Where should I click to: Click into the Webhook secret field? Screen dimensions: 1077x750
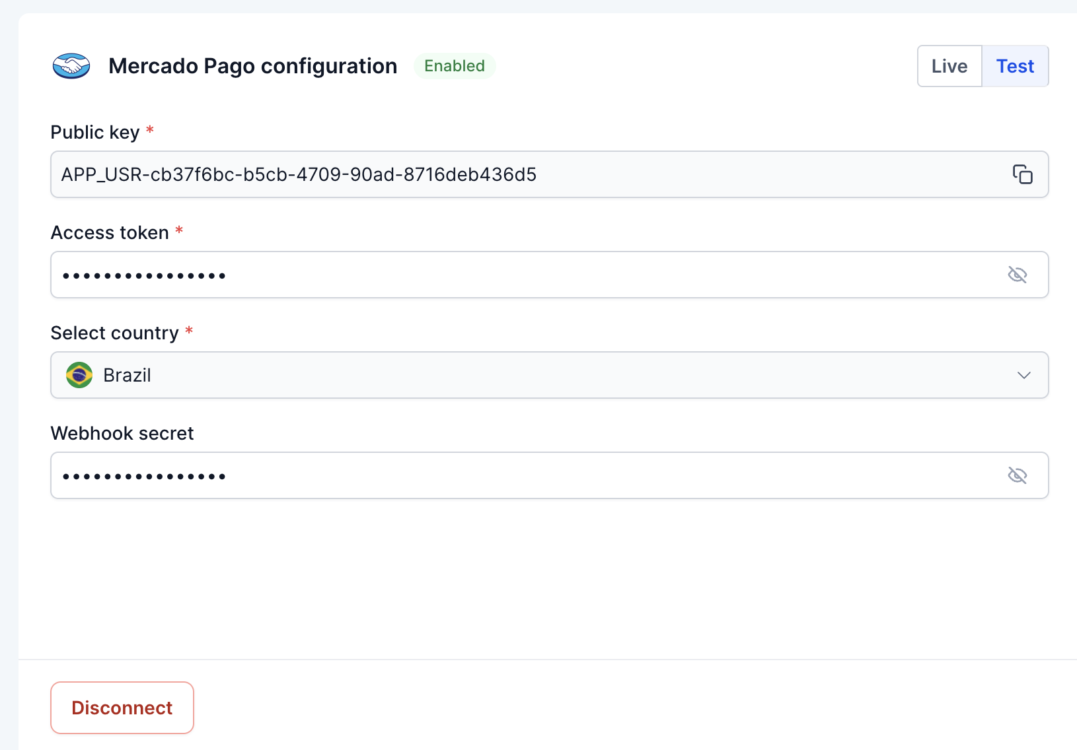click(550, 475)
